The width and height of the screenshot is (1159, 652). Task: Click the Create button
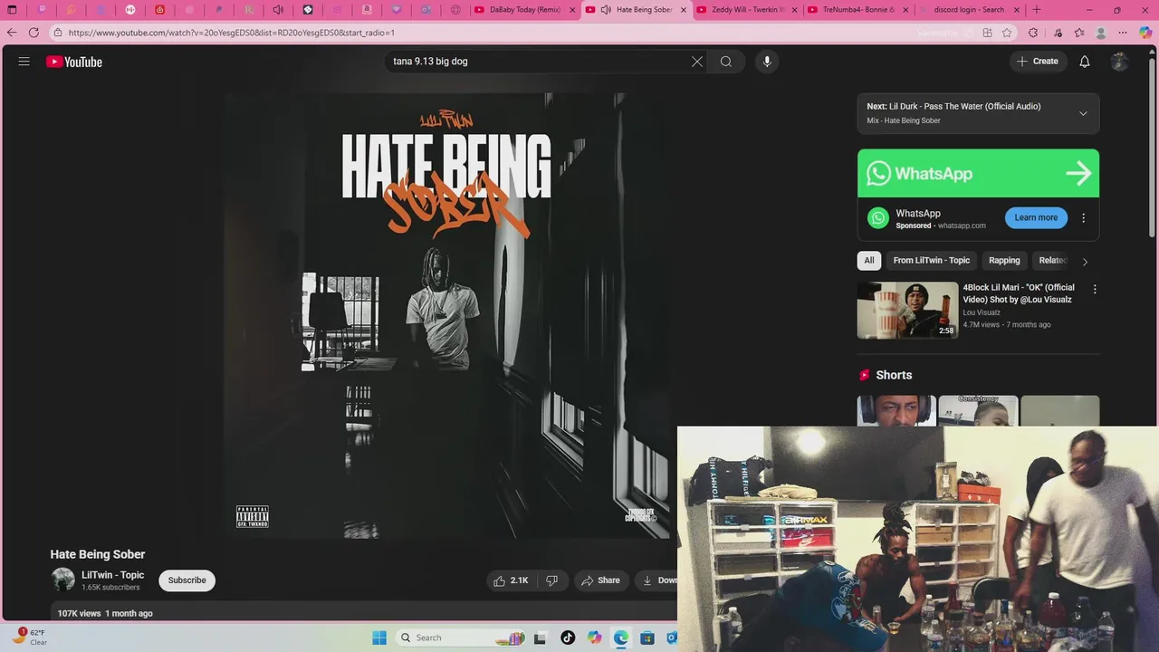(1038, 62)
